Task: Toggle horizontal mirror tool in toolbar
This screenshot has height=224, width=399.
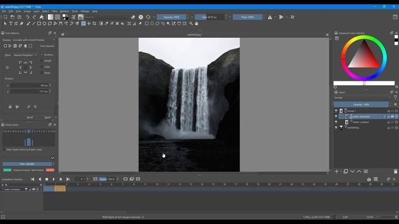Action: coord(270,17)
